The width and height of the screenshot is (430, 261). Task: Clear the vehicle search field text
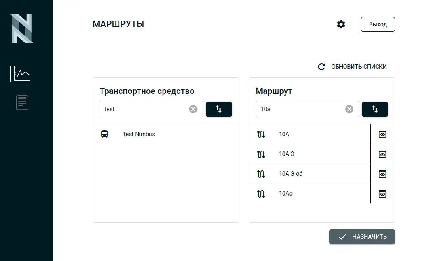(x=193, y=109)
